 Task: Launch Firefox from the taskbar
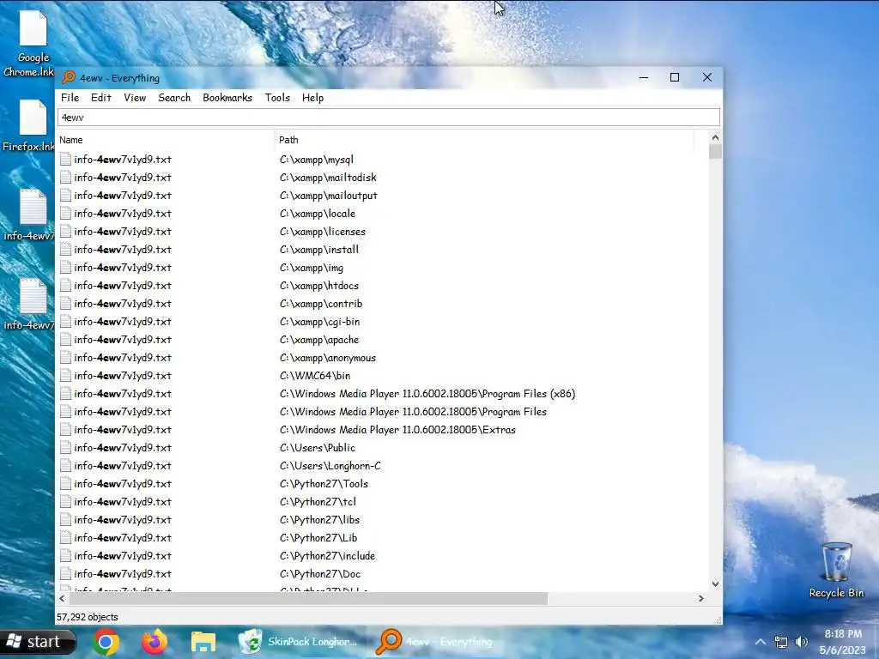[155, 642]
